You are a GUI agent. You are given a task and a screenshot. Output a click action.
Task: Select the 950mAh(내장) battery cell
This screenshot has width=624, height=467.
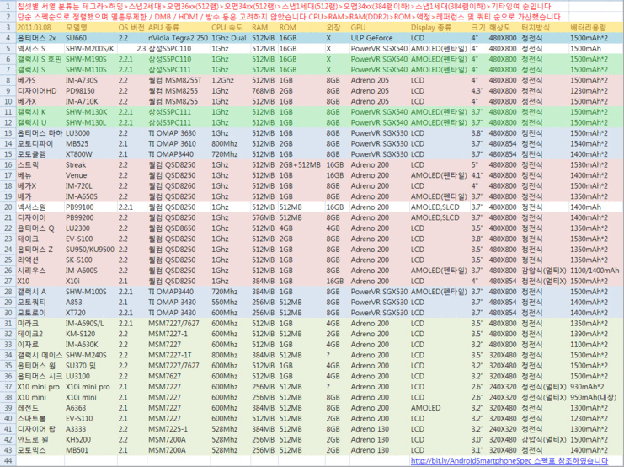(x=592, y=397)
